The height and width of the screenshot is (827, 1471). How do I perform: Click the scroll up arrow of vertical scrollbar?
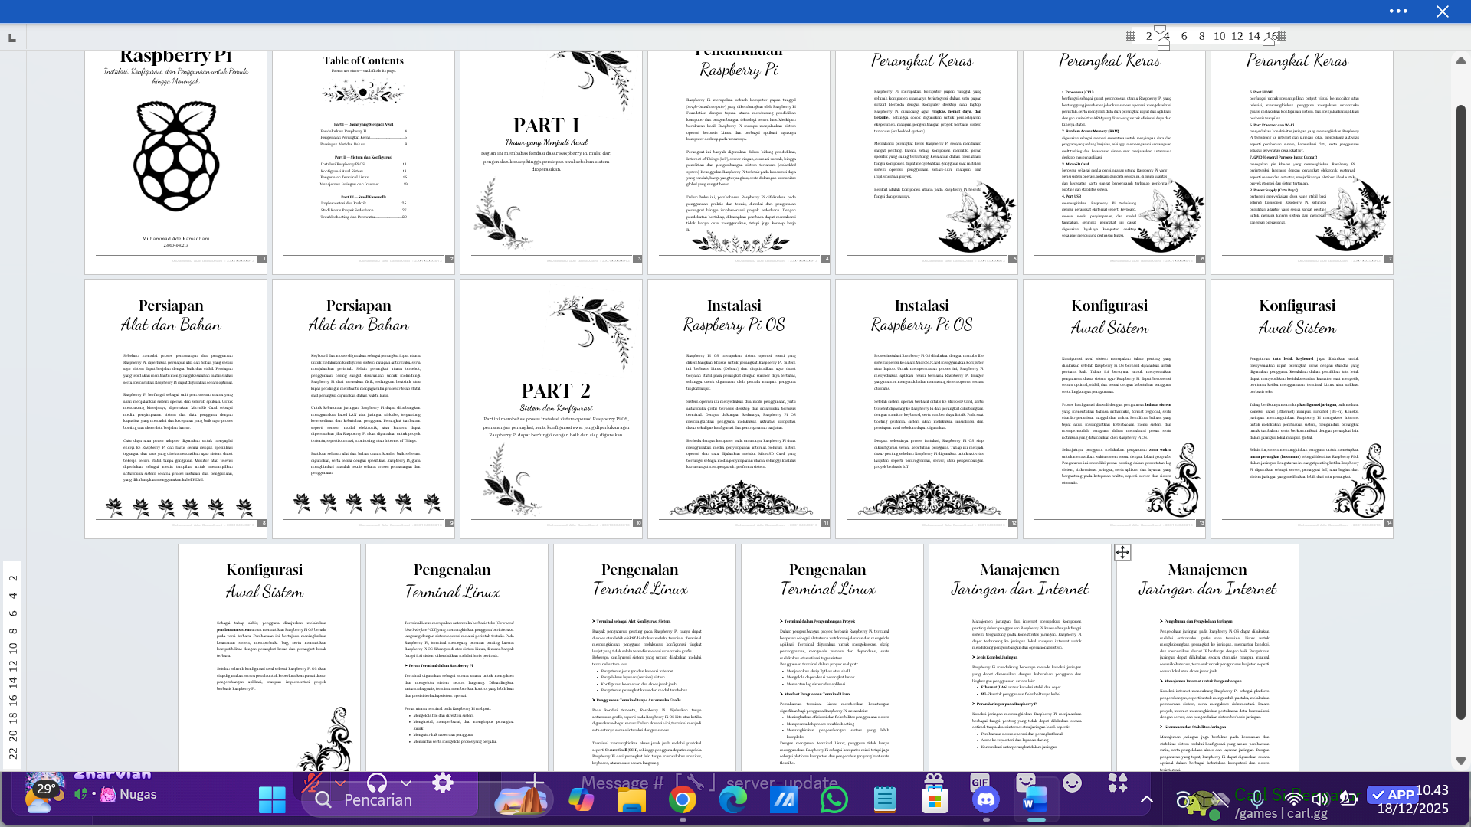coord(1461,60)
